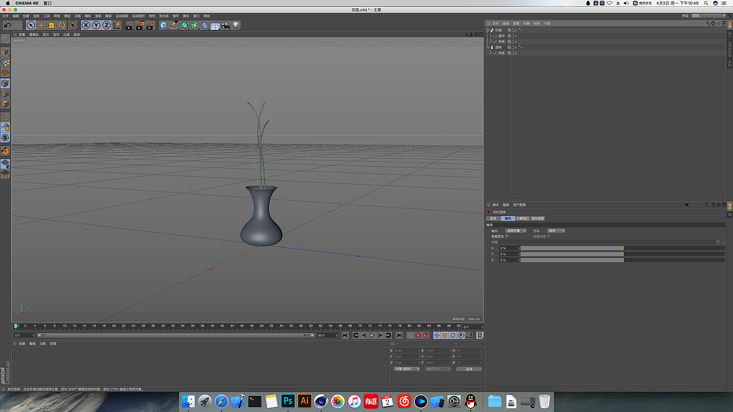Open the 过滤 viewport menu
Screen dimensions: 733x412
pyautogui.click(x=66, y=35)
